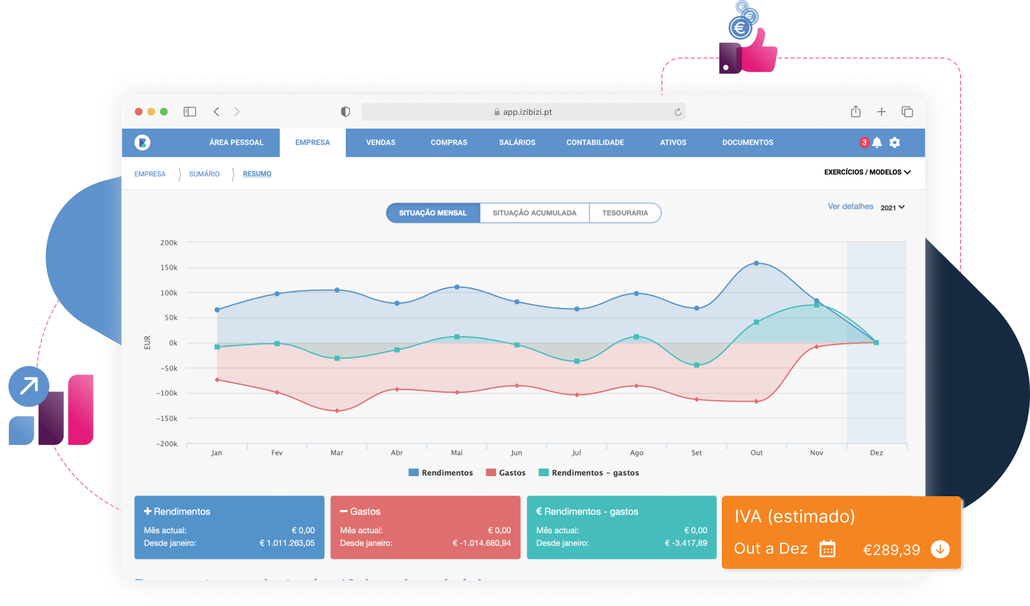Toggle Rendimentos series in chart legend
The width and height of the screenshot is (1030, 606).
[441, 473]
